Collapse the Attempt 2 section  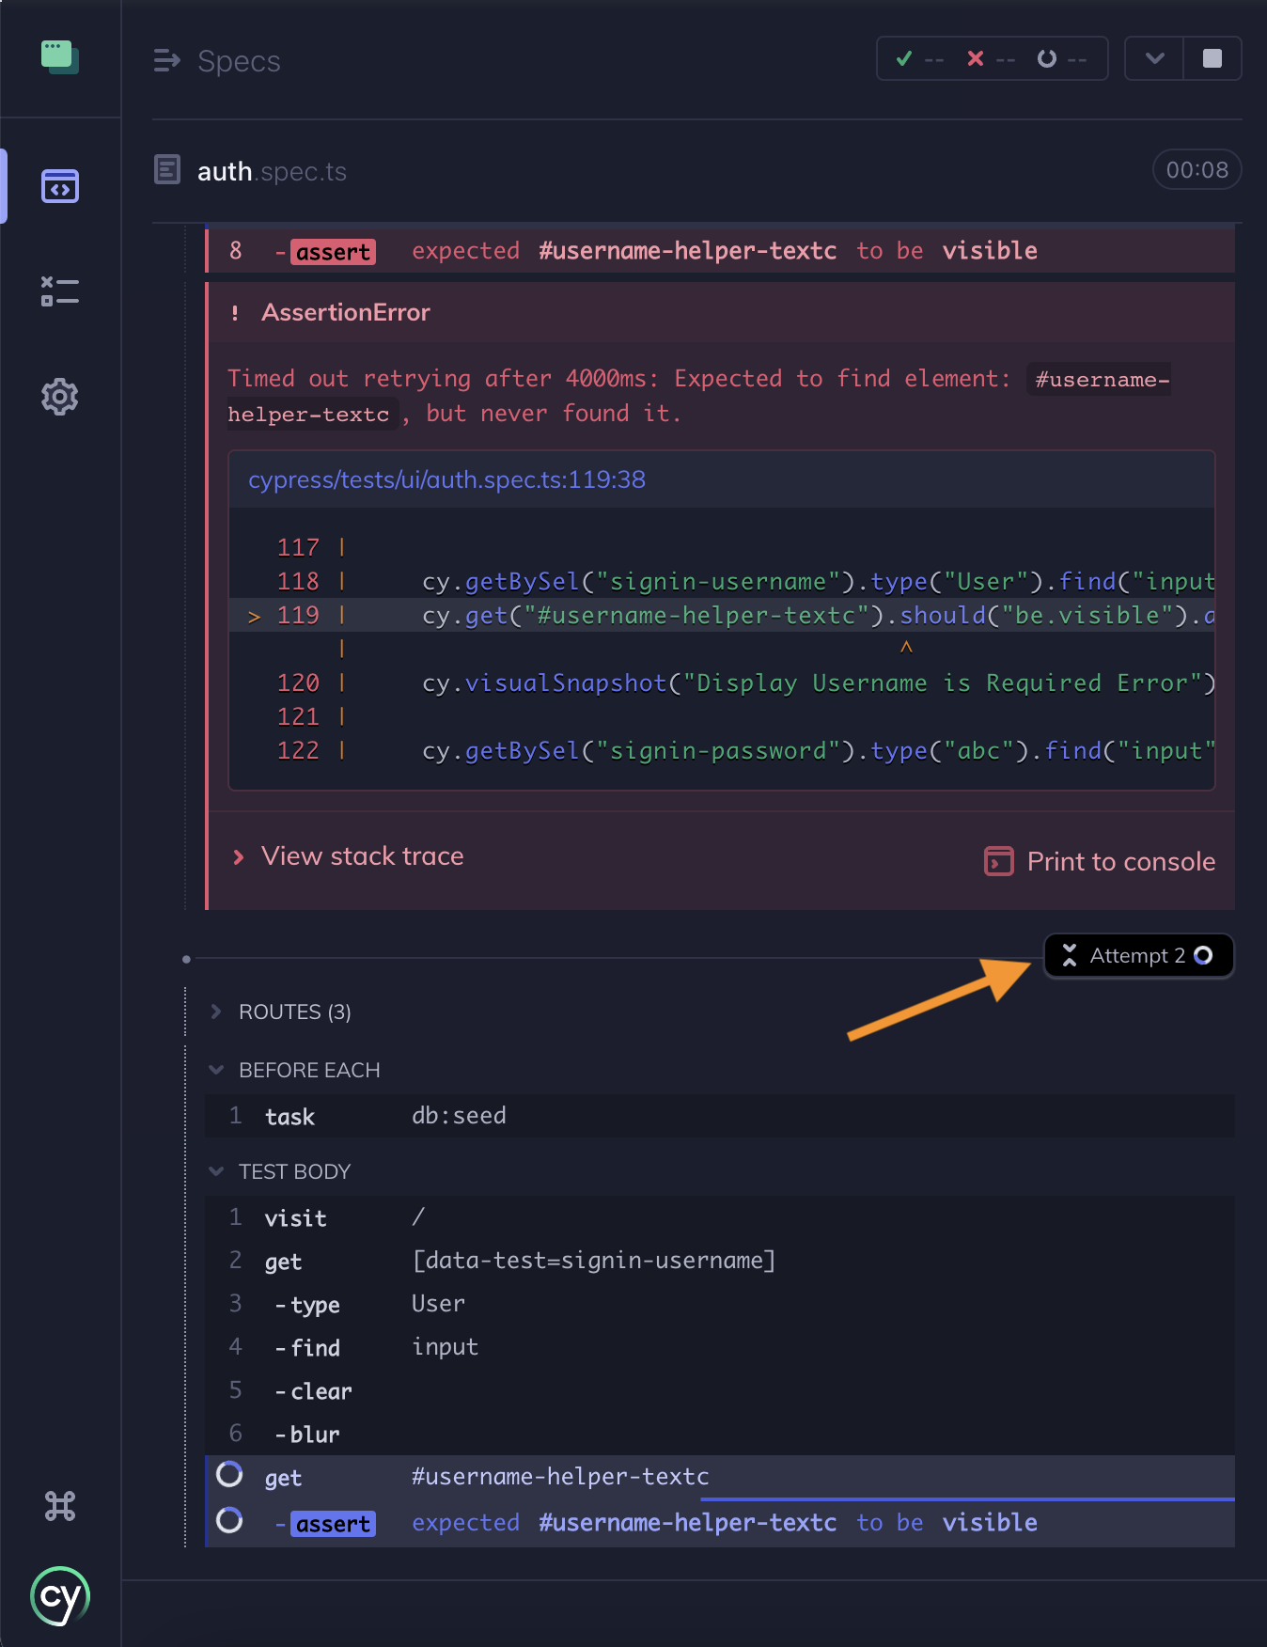point(1137,956)
